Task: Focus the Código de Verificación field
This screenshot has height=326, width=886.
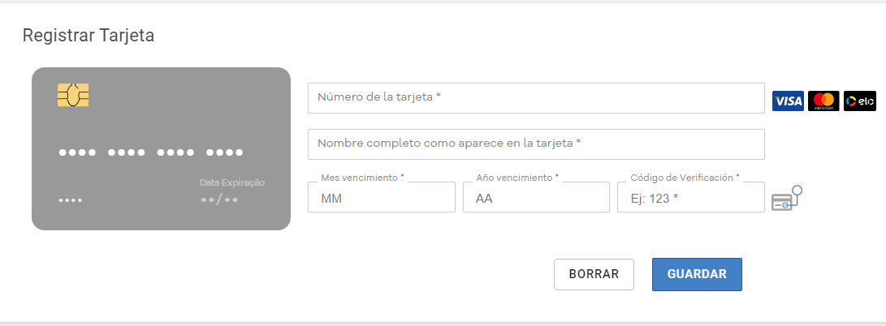Action: (691, 197)
